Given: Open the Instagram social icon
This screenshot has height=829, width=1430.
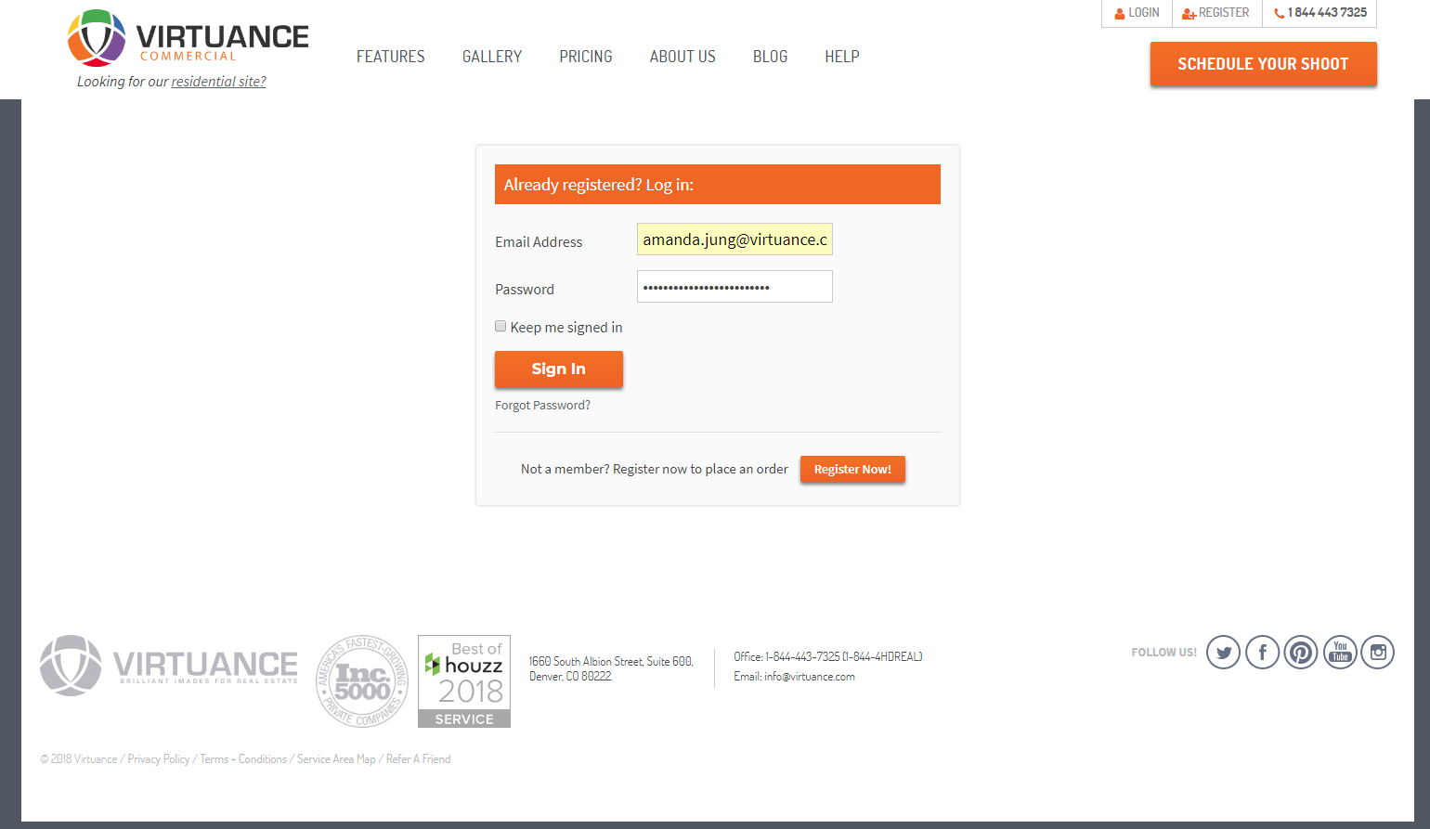Looking at the screenshot, I should (x=1378, y=653).
